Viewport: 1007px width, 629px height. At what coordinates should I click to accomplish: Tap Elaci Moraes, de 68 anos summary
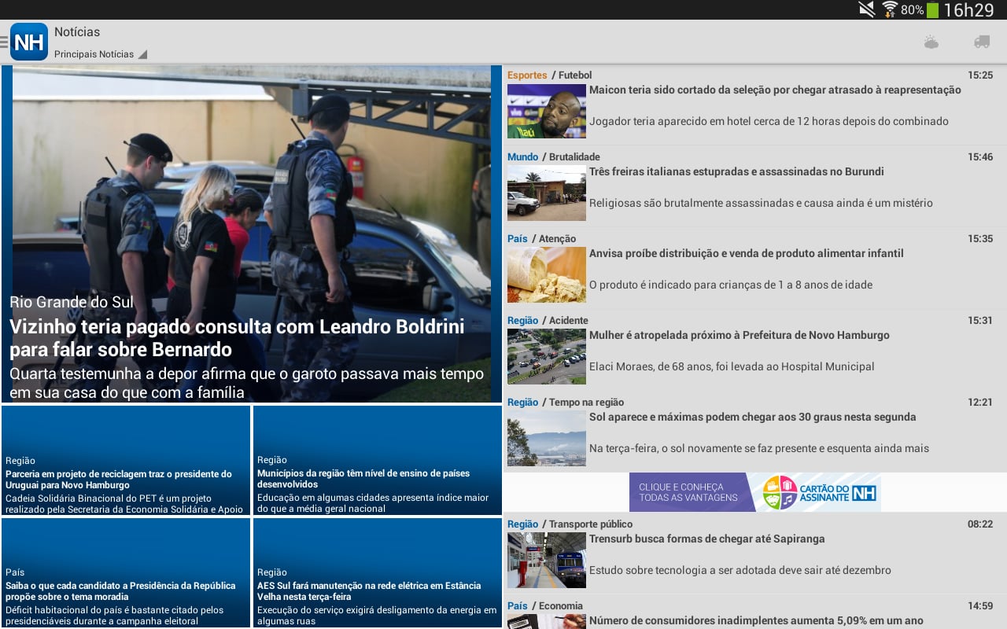(x=732, y=367)
